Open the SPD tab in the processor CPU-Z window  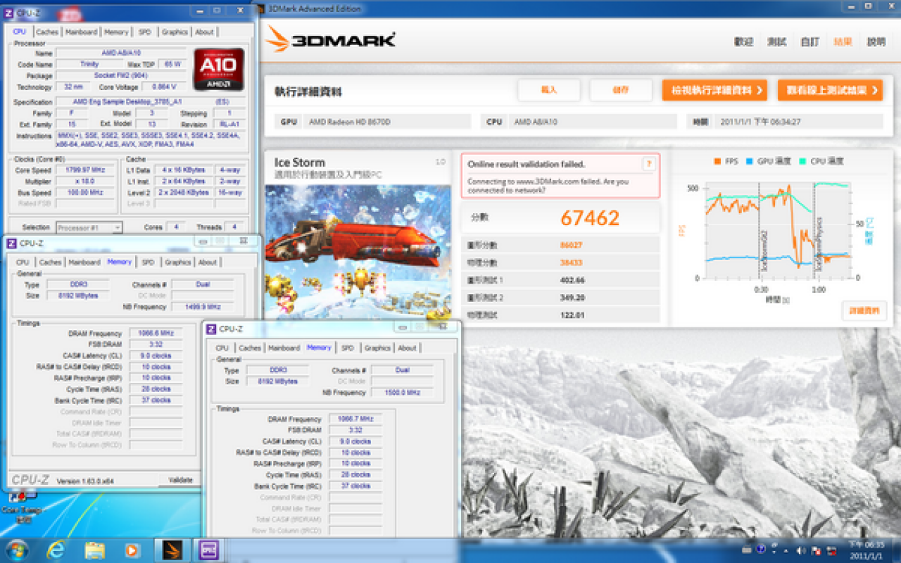(x=144, y=32)
